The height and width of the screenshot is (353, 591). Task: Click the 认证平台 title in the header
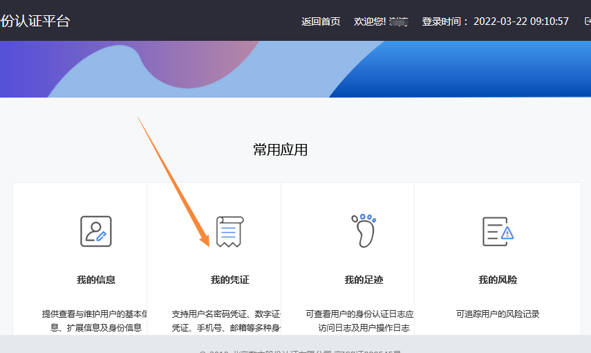(35, 21)
